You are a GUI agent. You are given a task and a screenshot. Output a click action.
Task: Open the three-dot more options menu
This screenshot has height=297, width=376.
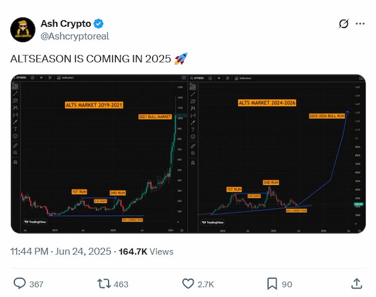point(360,24)
